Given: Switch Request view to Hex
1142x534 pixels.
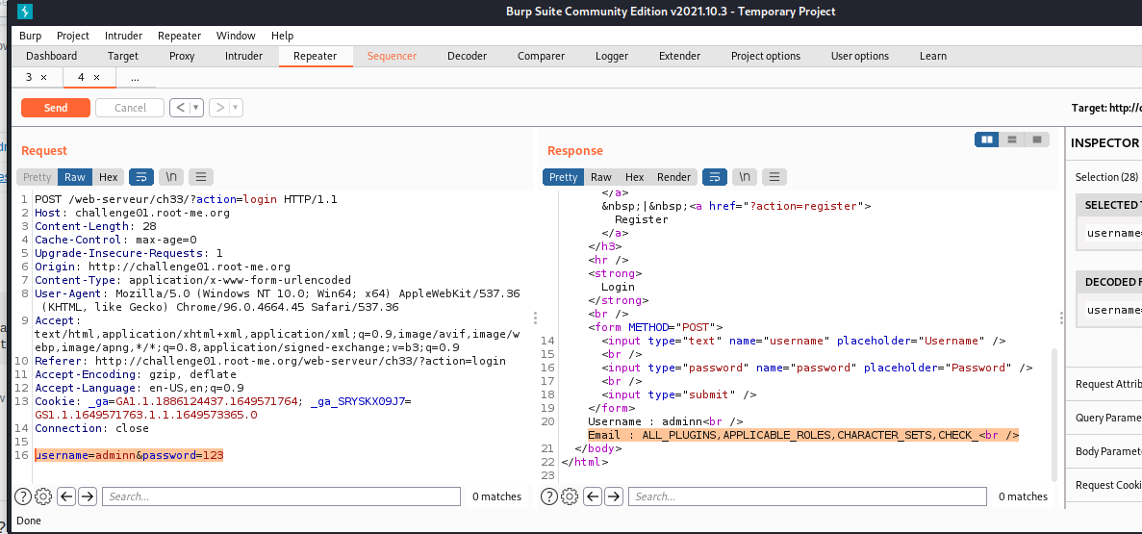Looking at the screenshot, I should click(109, 177).
